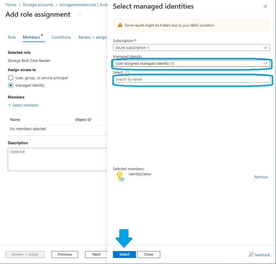Click the blue Select button
This screenshot has width=276, height=264.
point(124,254)
